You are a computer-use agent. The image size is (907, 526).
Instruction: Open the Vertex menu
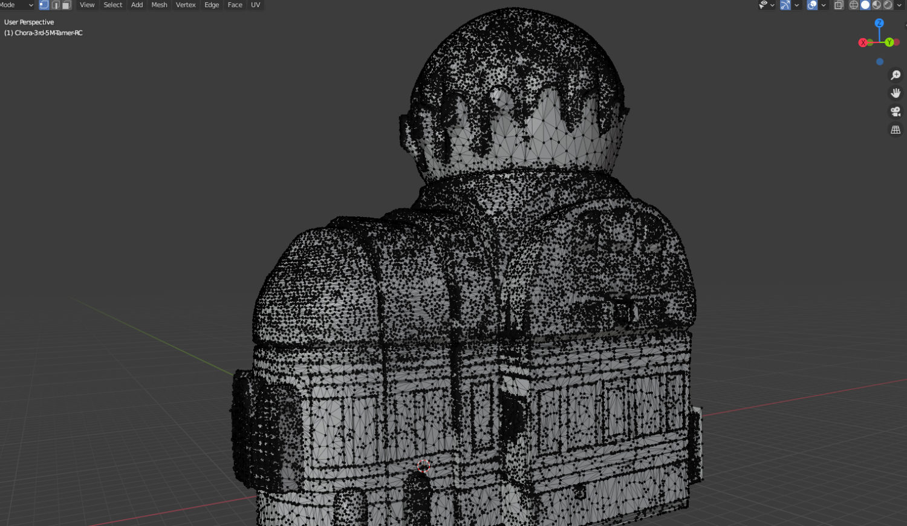click(x=186, y=5)
